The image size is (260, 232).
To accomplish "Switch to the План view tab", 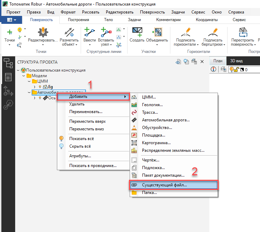I will 218,61.
